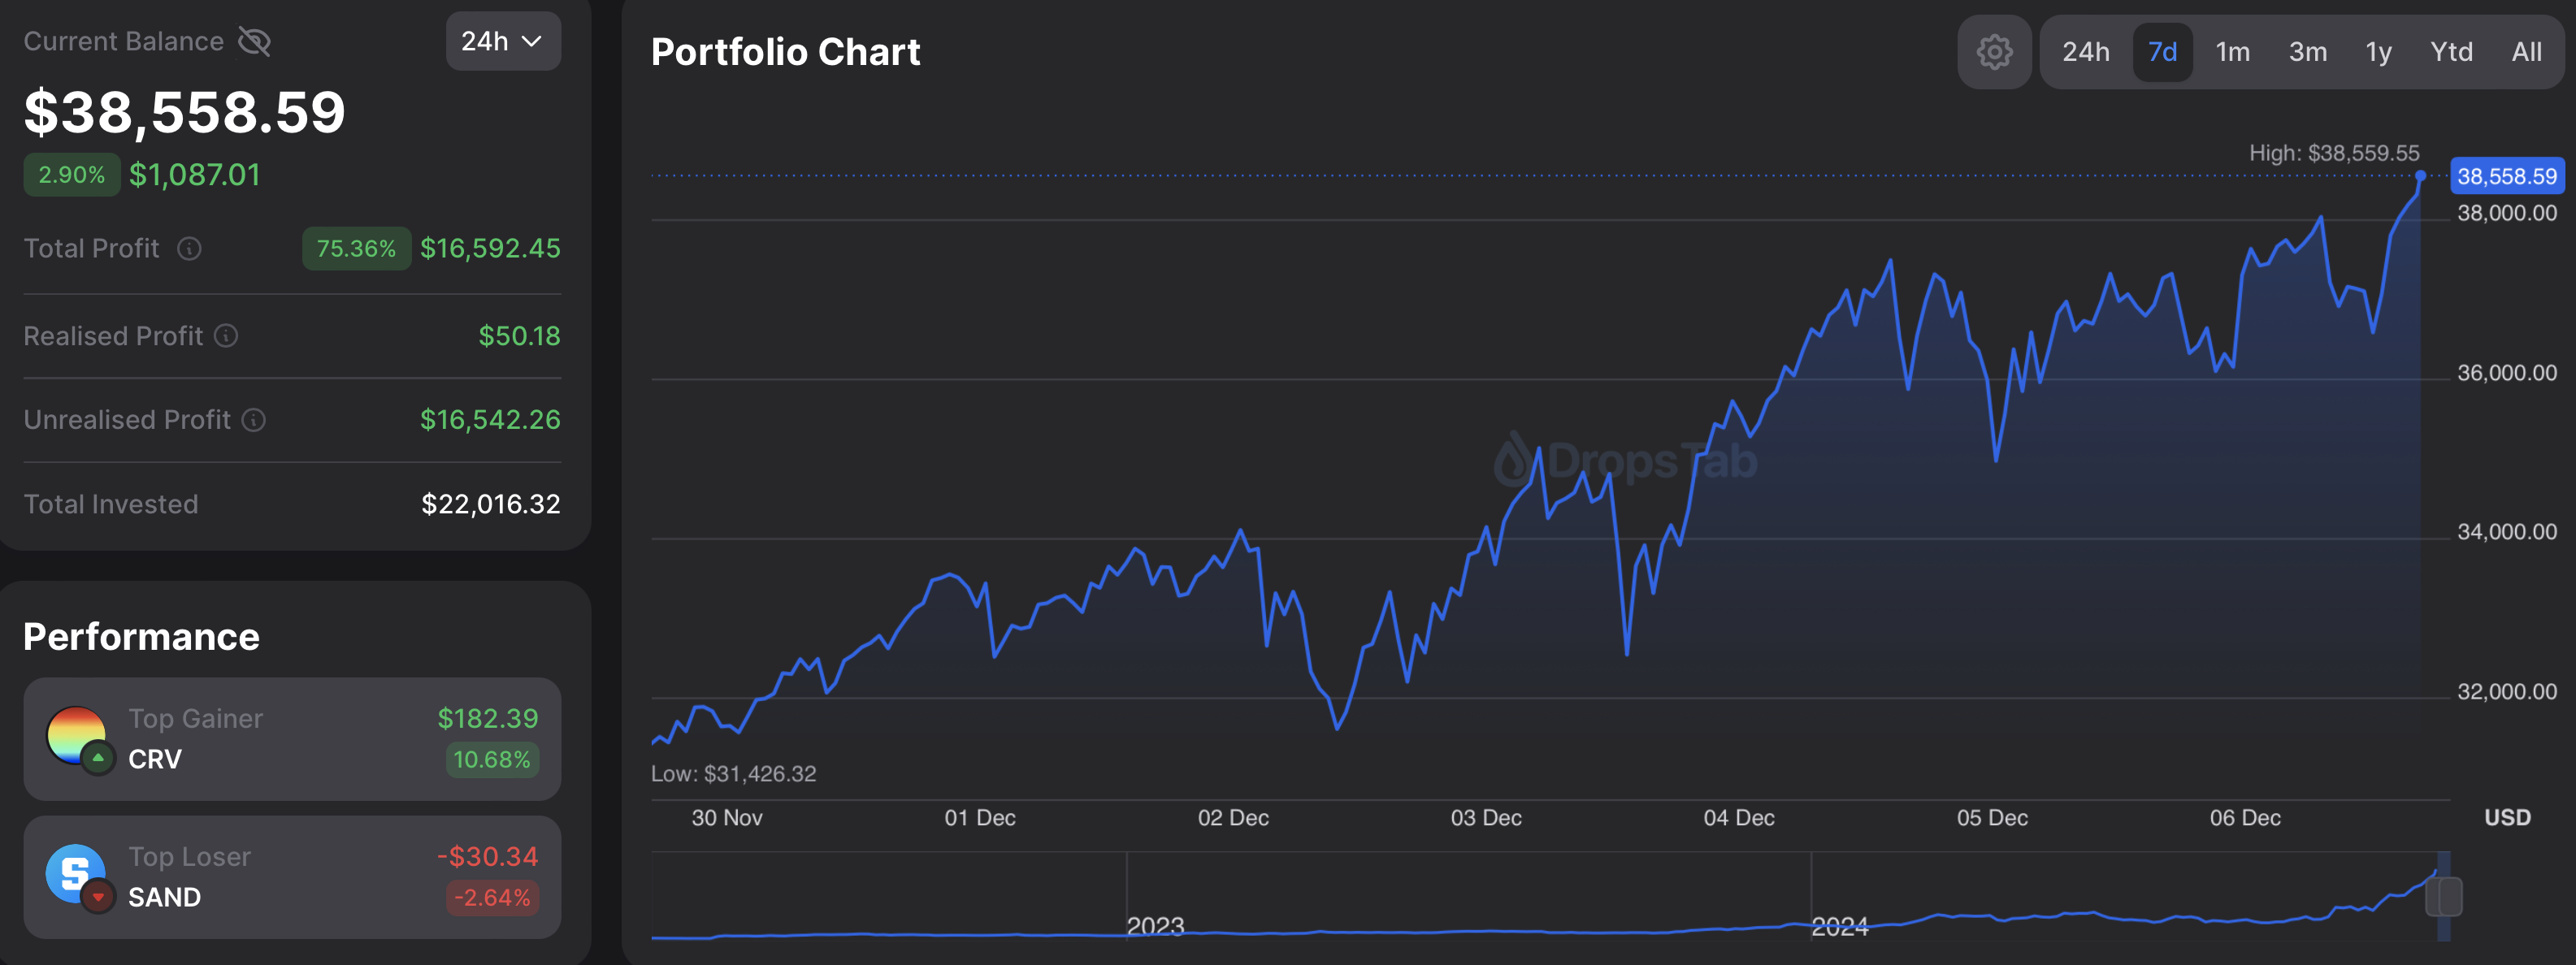This screenshot has height=965, width=2576.
Task: Click the current price label 38,558.59
Action: point(2506,177)
